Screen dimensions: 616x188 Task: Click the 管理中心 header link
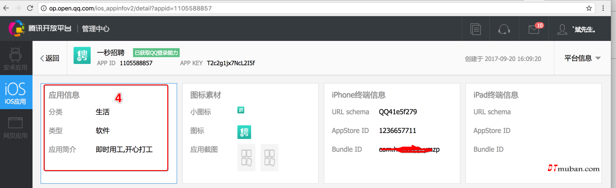pyautogui.click(x=96, y=29)
